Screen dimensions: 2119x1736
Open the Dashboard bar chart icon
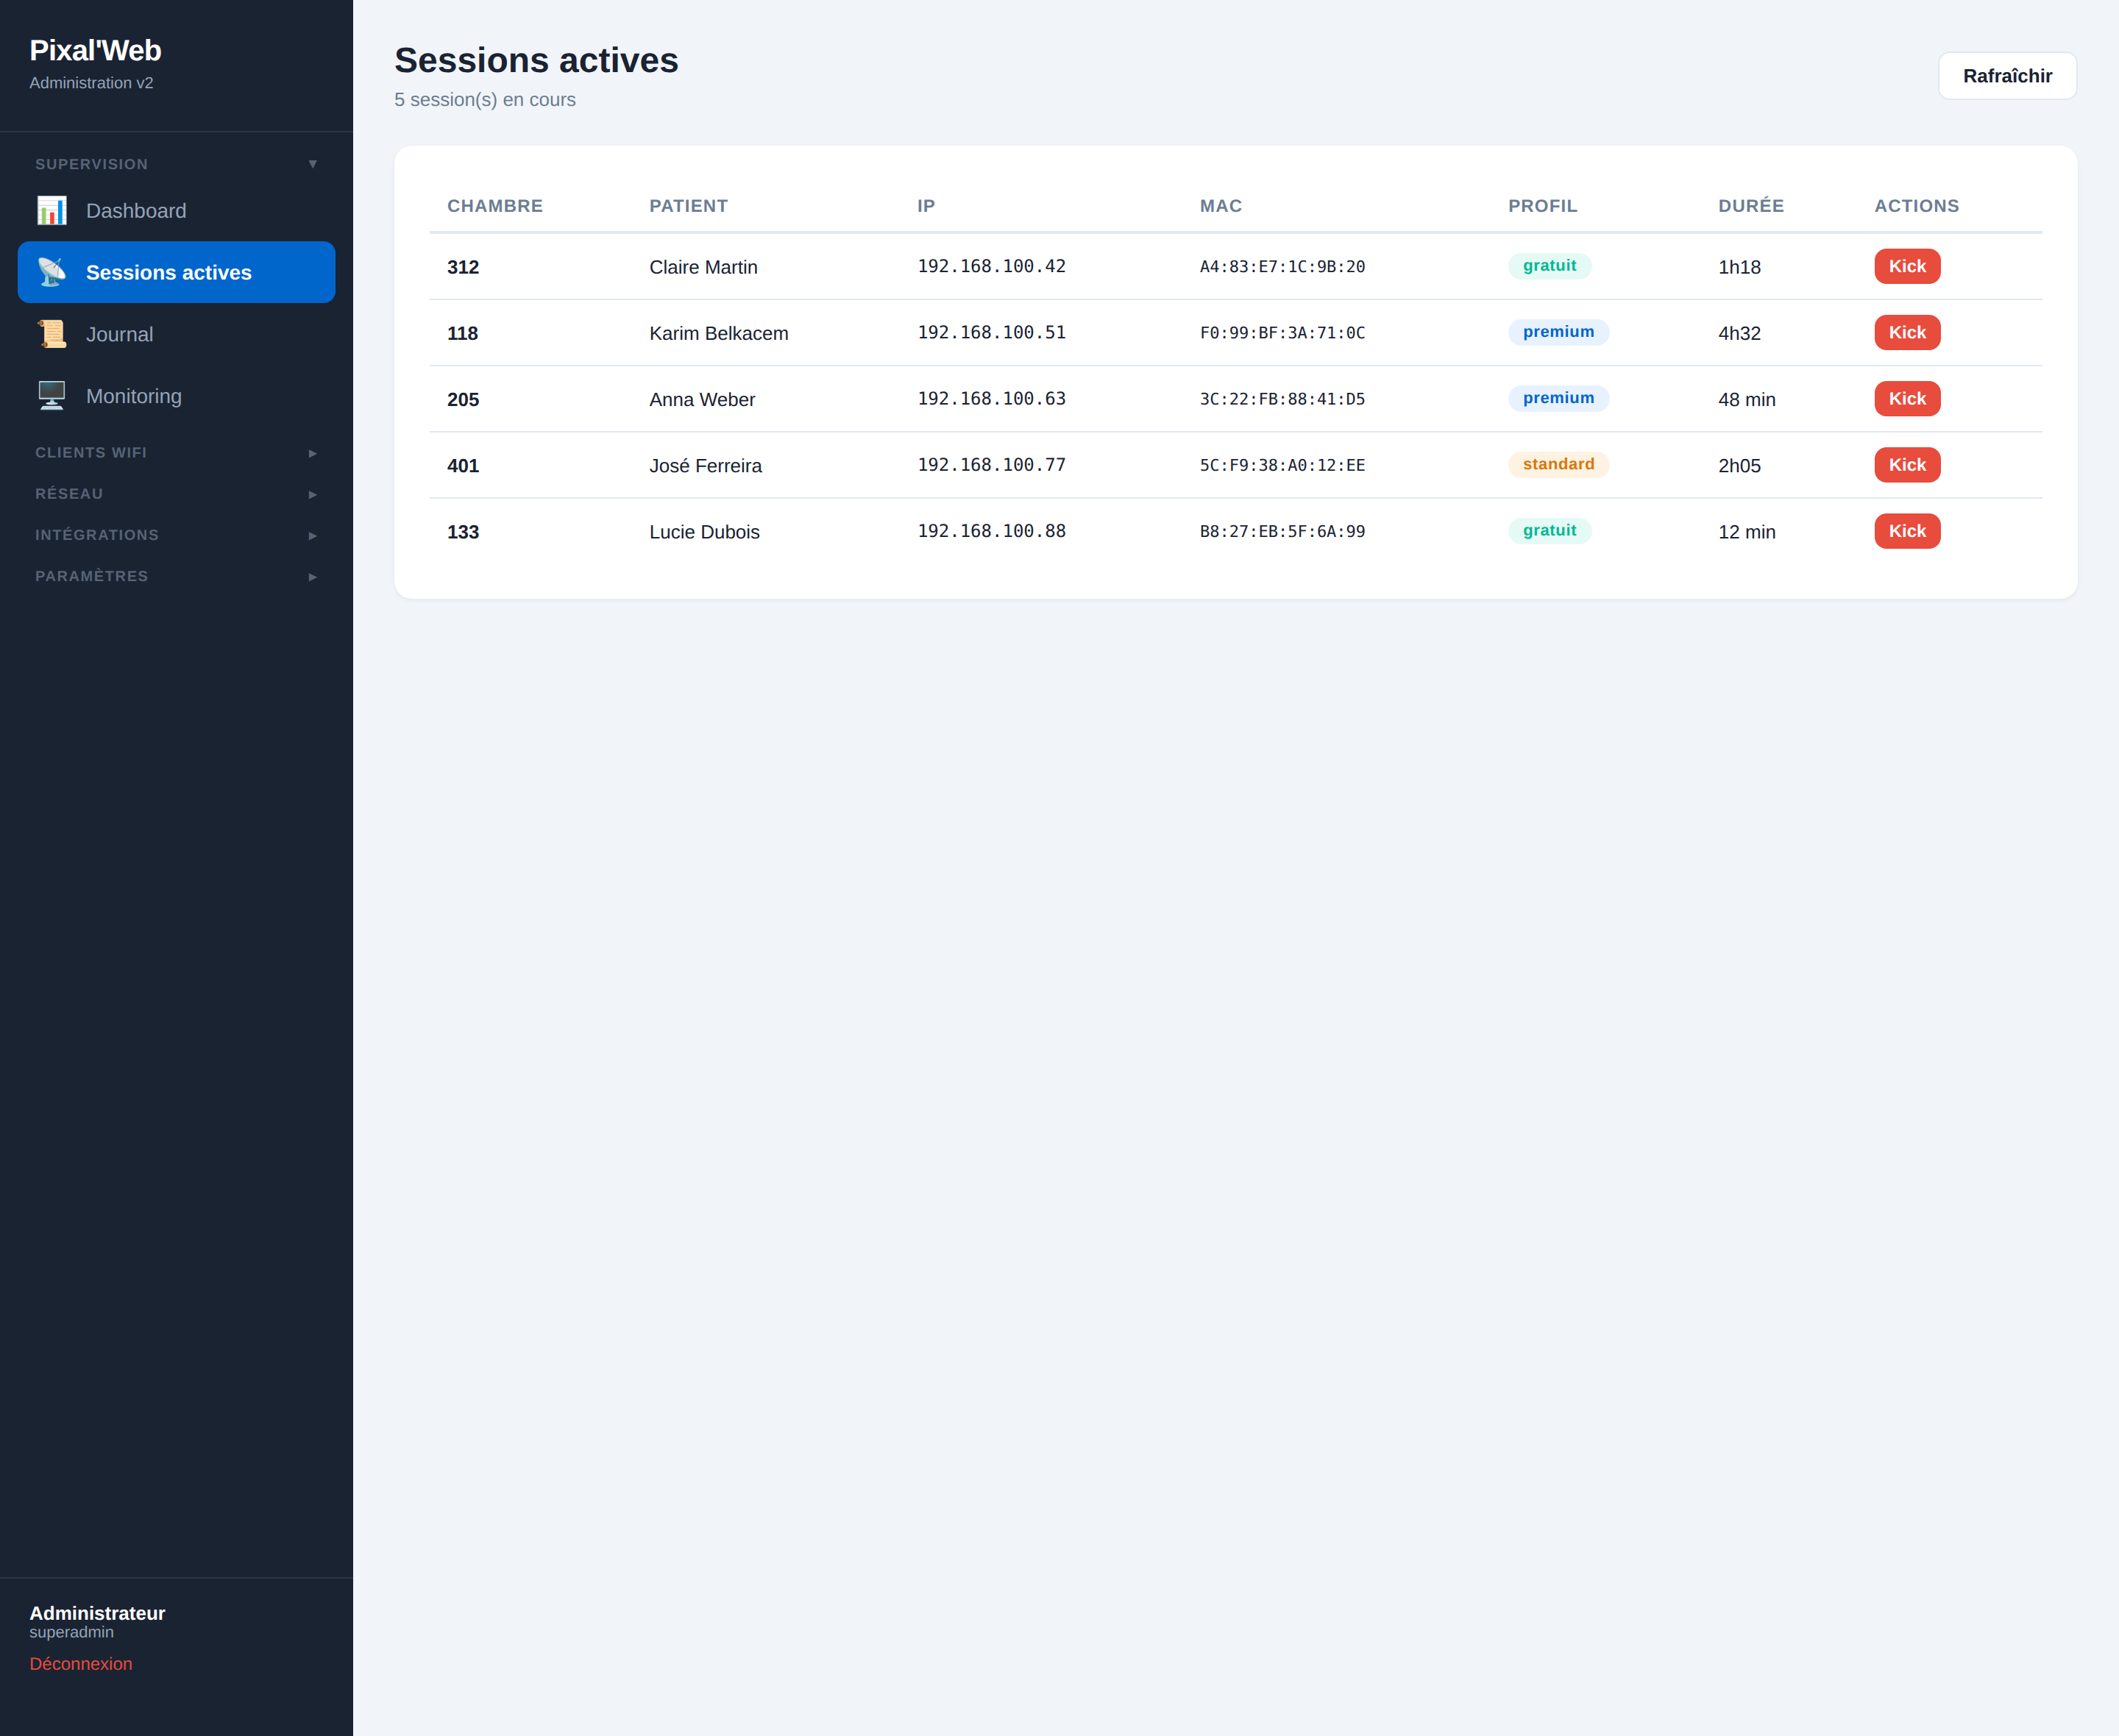pos(51,211)
